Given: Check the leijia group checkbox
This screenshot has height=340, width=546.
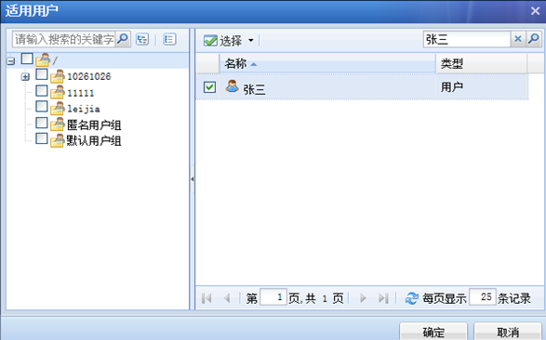Looking at the screenshot, I should (42, 107).
